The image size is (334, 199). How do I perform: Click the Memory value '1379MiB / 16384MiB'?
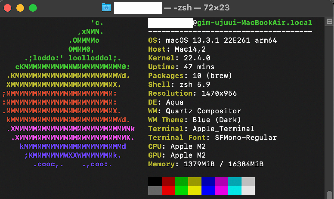[x=223, y=164]
